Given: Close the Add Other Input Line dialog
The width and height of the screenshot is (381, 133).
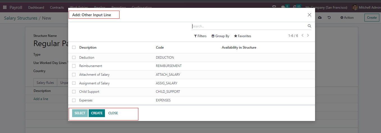Looking at the screenshot, I should pyautogui.click(x=309, y=15).
